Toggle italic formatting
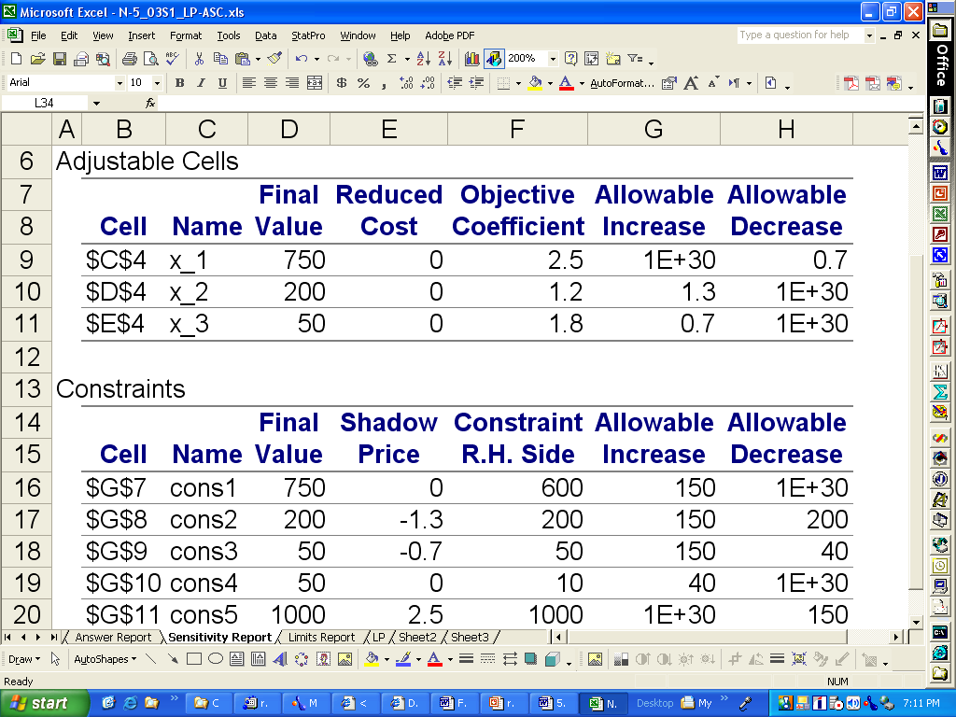Viewport: 956px width, 717px height. 200,84
